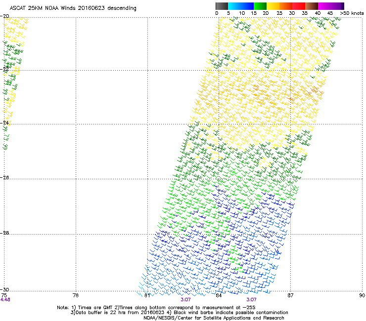Click the '75' longitude axis label
This screenshot has height=321, width=366.
click(x=4, y=295)
